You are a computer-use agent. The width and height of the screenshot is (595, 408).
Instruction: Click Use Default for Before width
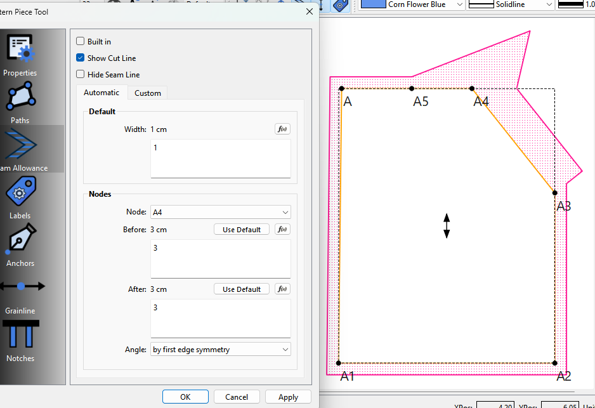[241, 229]
